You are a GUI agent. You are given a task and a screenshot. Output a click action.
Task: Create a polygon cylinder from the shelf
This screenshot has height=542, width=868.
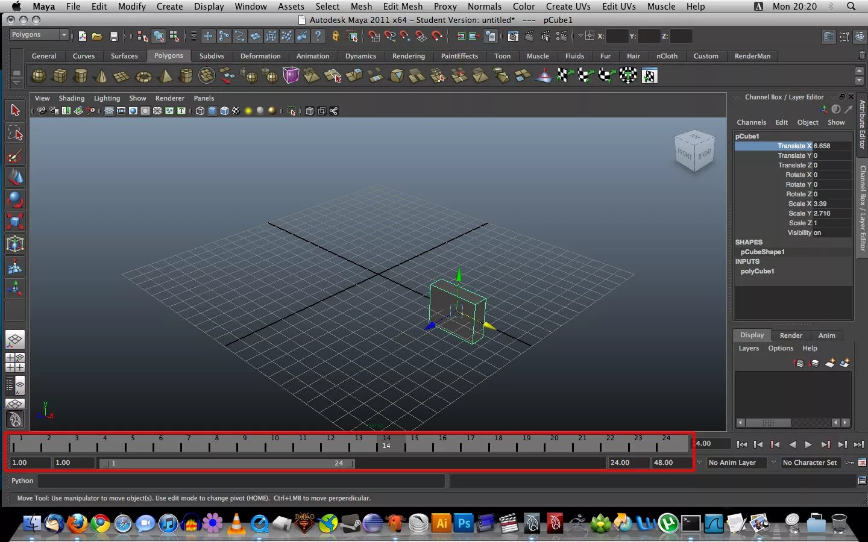pos(81,76)
